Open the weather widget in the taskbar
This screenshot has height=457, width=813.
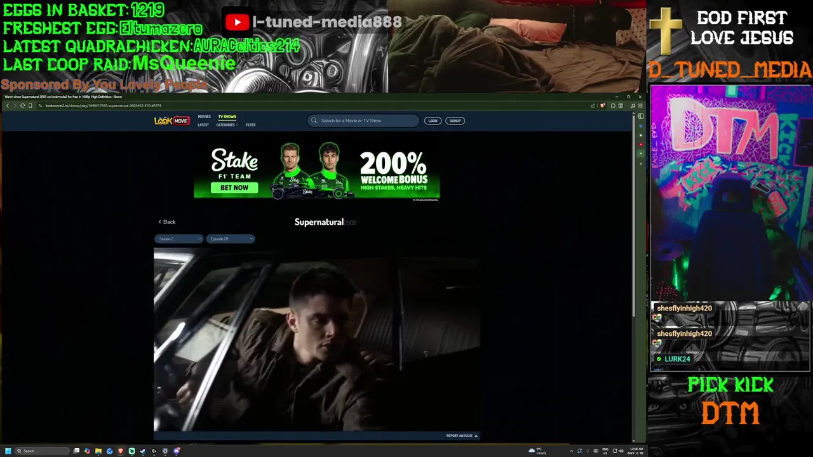click(537, 451)
